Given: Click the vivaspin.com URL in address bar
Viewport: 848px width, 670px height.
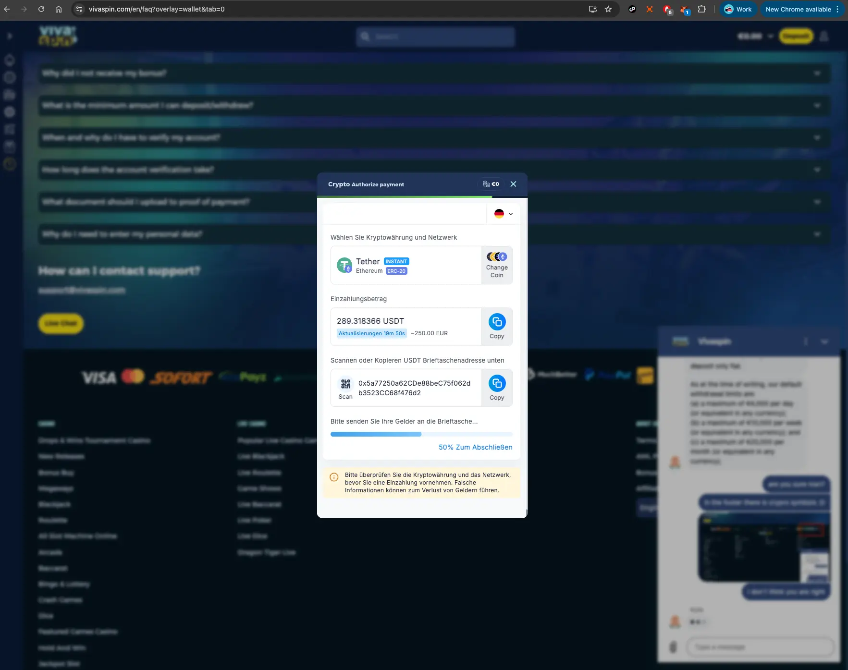Looking at the screenshot, I should [157, 9].
